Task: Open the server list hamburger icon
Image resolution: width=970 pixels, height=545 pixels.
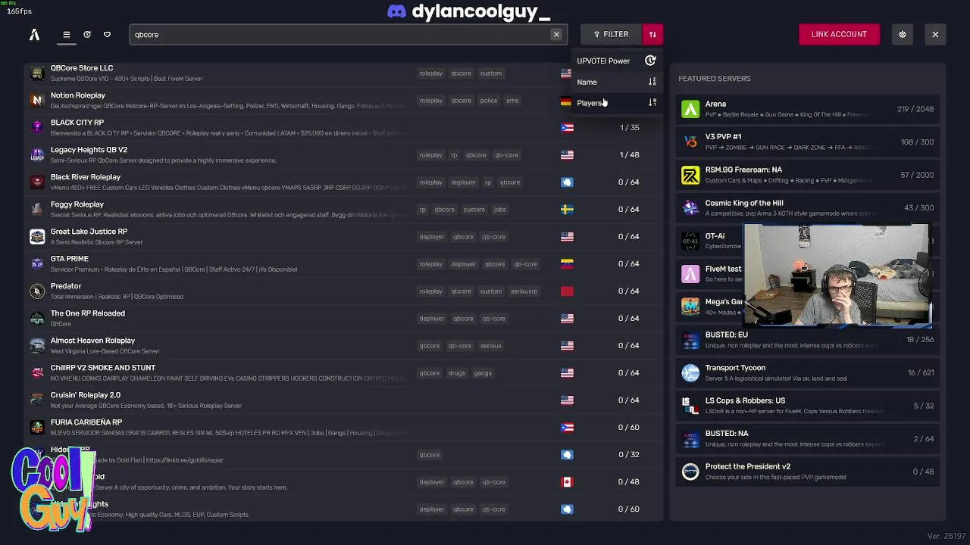Action: pyautogui.click(x=67, y=34)
